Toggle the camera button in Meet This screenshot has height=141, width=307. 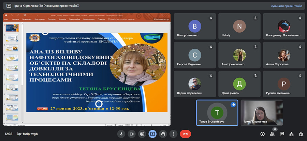(132, 134)
